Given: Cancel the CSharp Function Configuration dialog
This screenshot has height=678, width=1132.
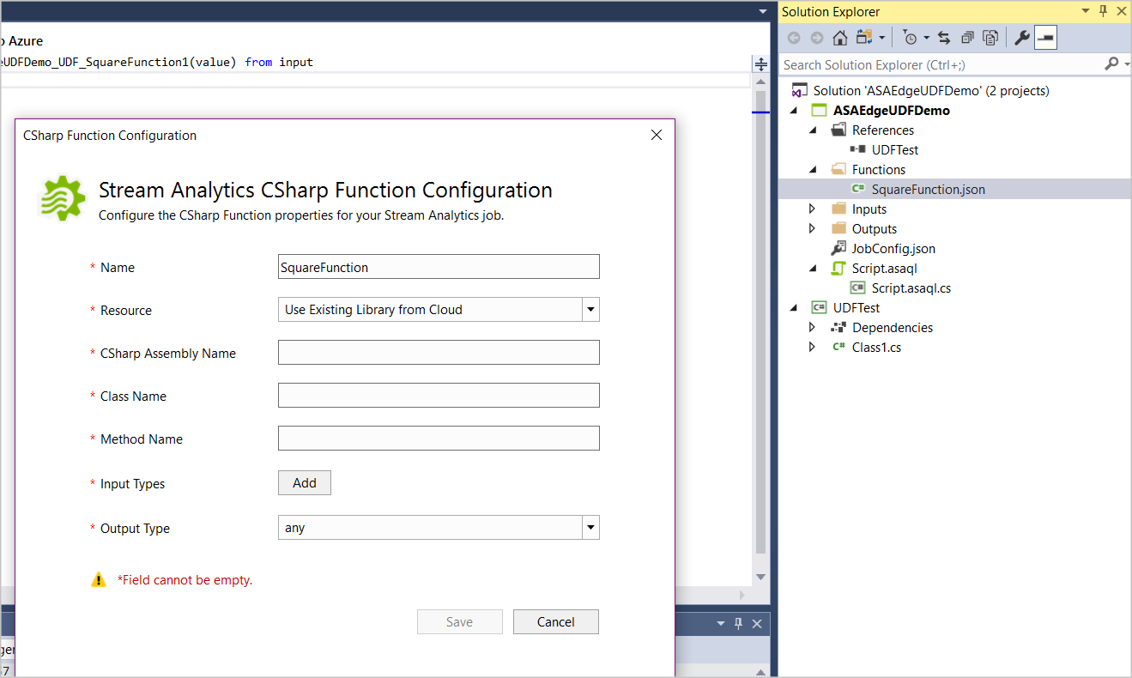Looking at the screenshot, I should [x=555, y=621].
